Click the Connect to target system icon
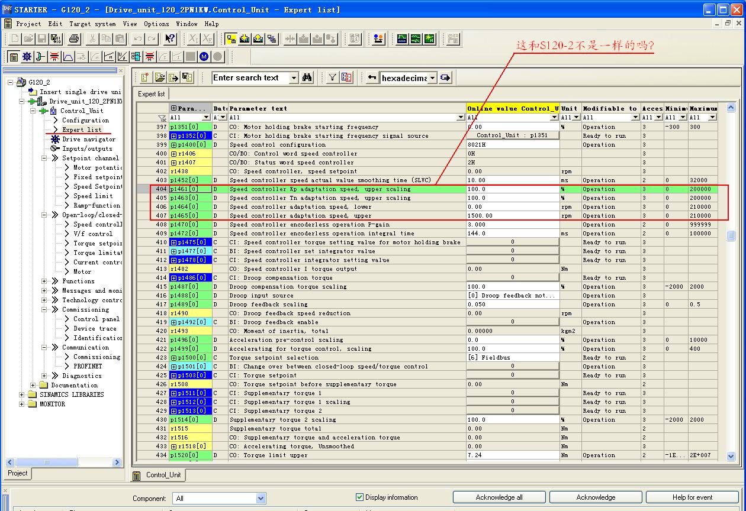The height and width of the screenshot is (511, 746). point(231,39)
